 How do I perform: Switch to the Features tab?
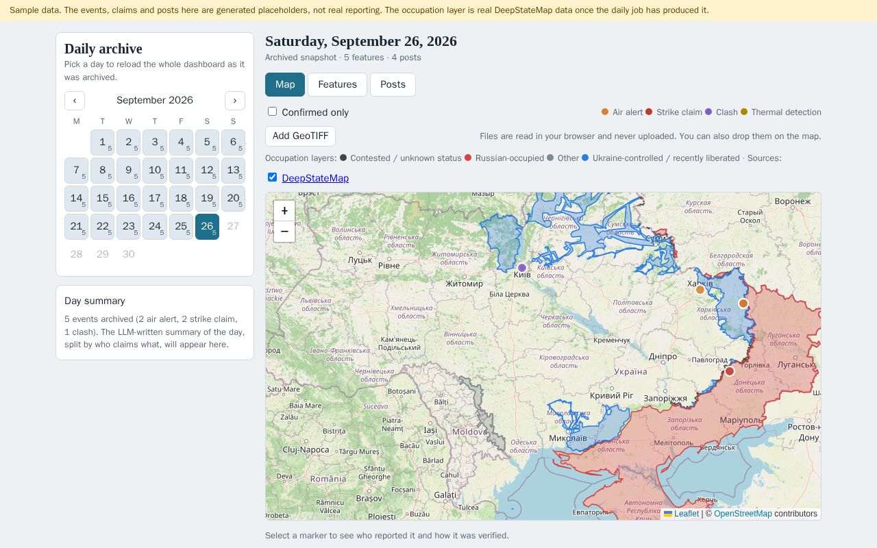337,84
